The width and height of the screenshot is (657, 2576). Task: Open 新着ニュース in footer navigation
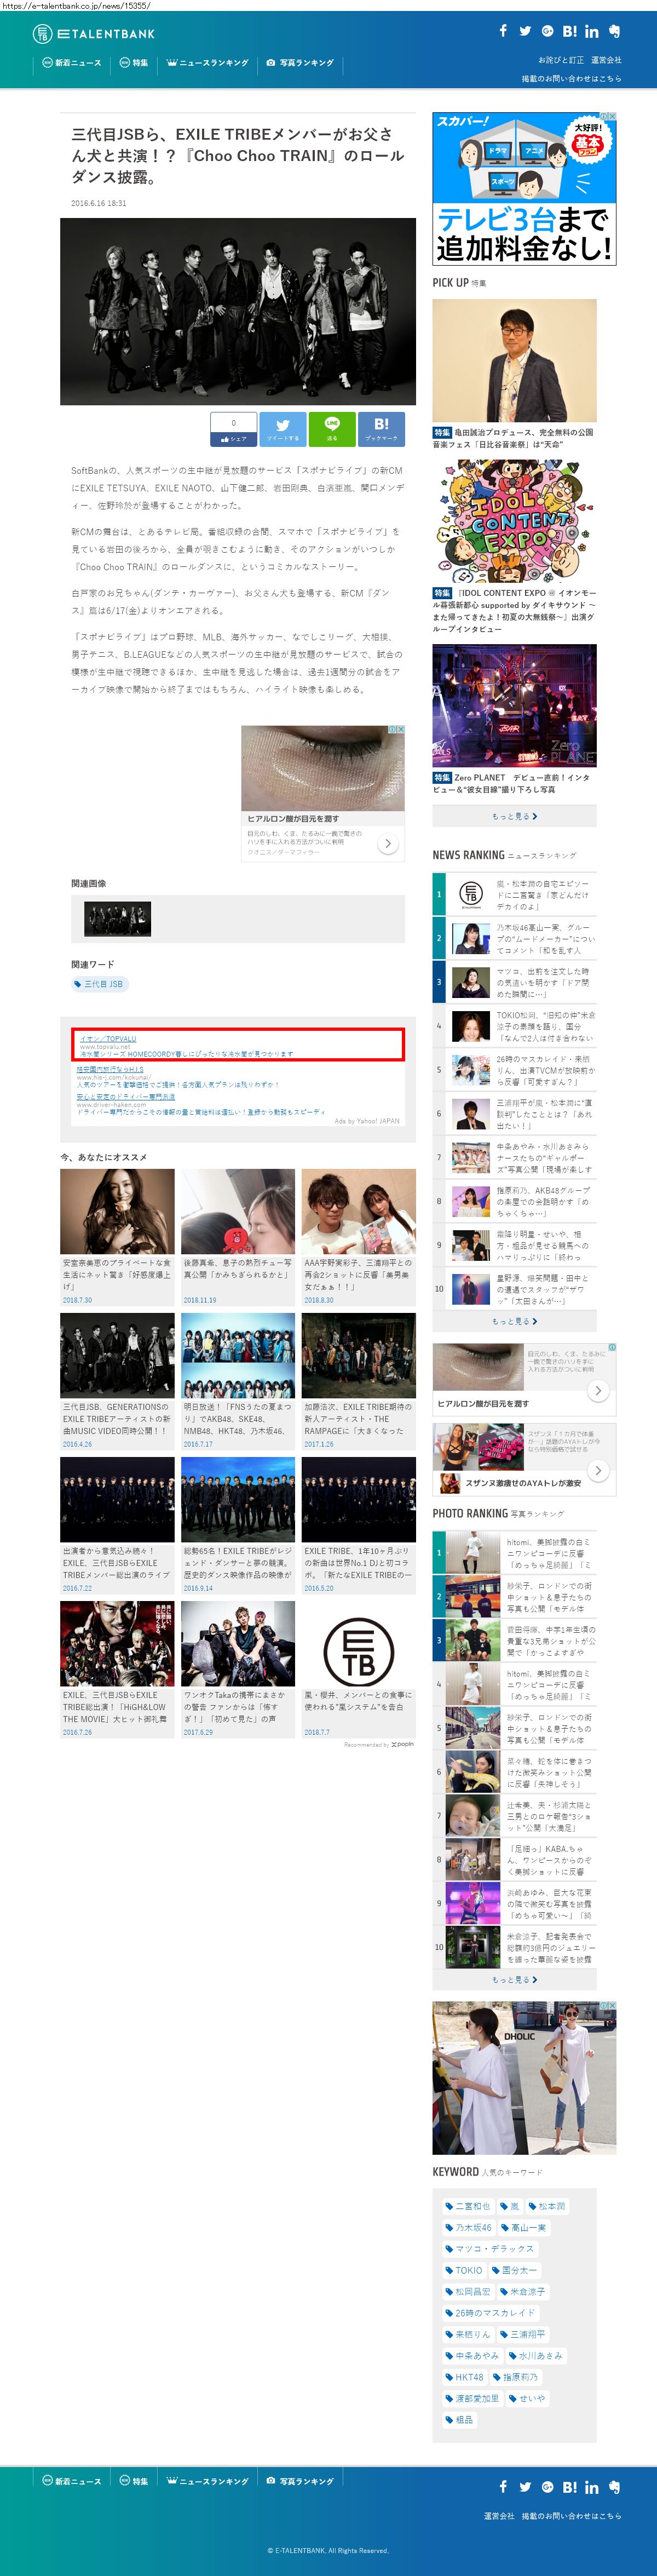click(x=71, y=2482)
